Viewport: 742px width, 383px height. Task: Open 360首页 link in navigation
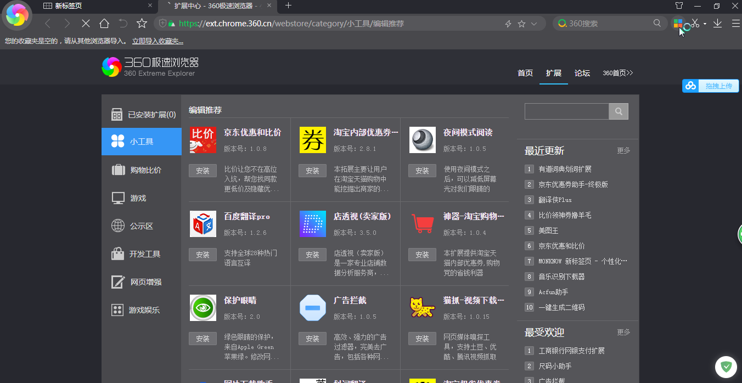coord(617,73)
